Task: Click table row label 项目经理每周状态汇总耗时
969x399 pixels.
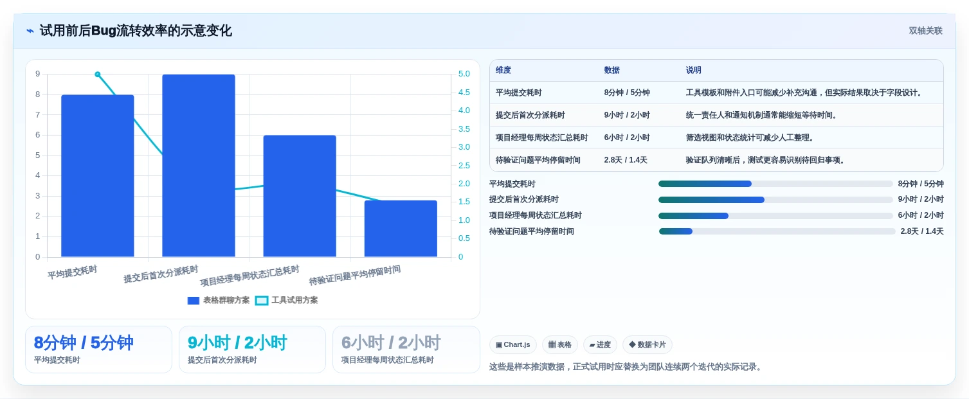Action: (x=542, y=137)
